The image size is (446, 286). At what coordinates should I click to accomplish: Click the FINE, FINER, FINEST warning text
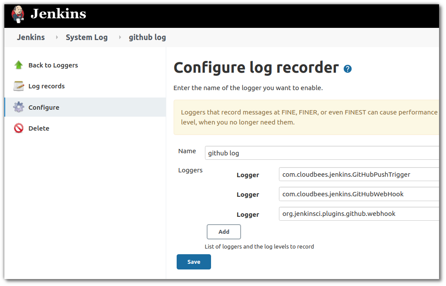coord(309,117)
